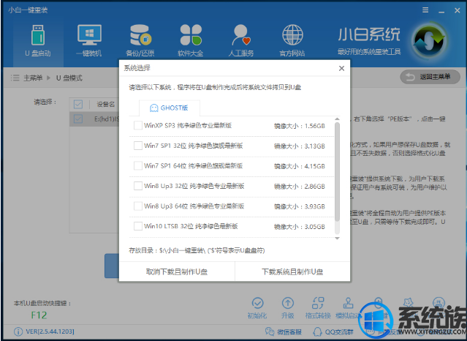Check Win8 Up3 64位 system

(x=138, y=206)
